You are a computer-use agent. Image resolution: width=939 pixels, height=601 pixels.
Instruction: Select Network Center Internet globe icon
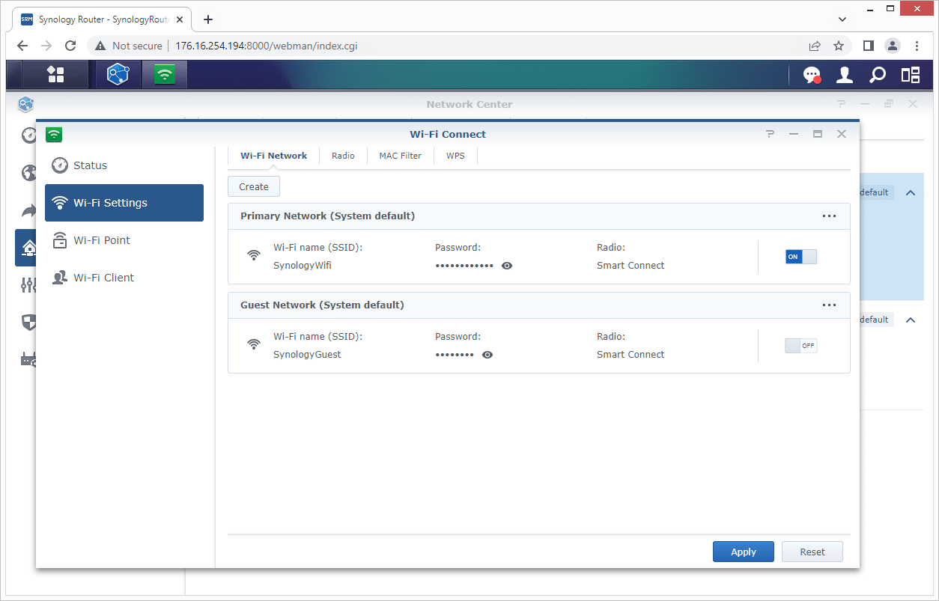click(28, 173)
